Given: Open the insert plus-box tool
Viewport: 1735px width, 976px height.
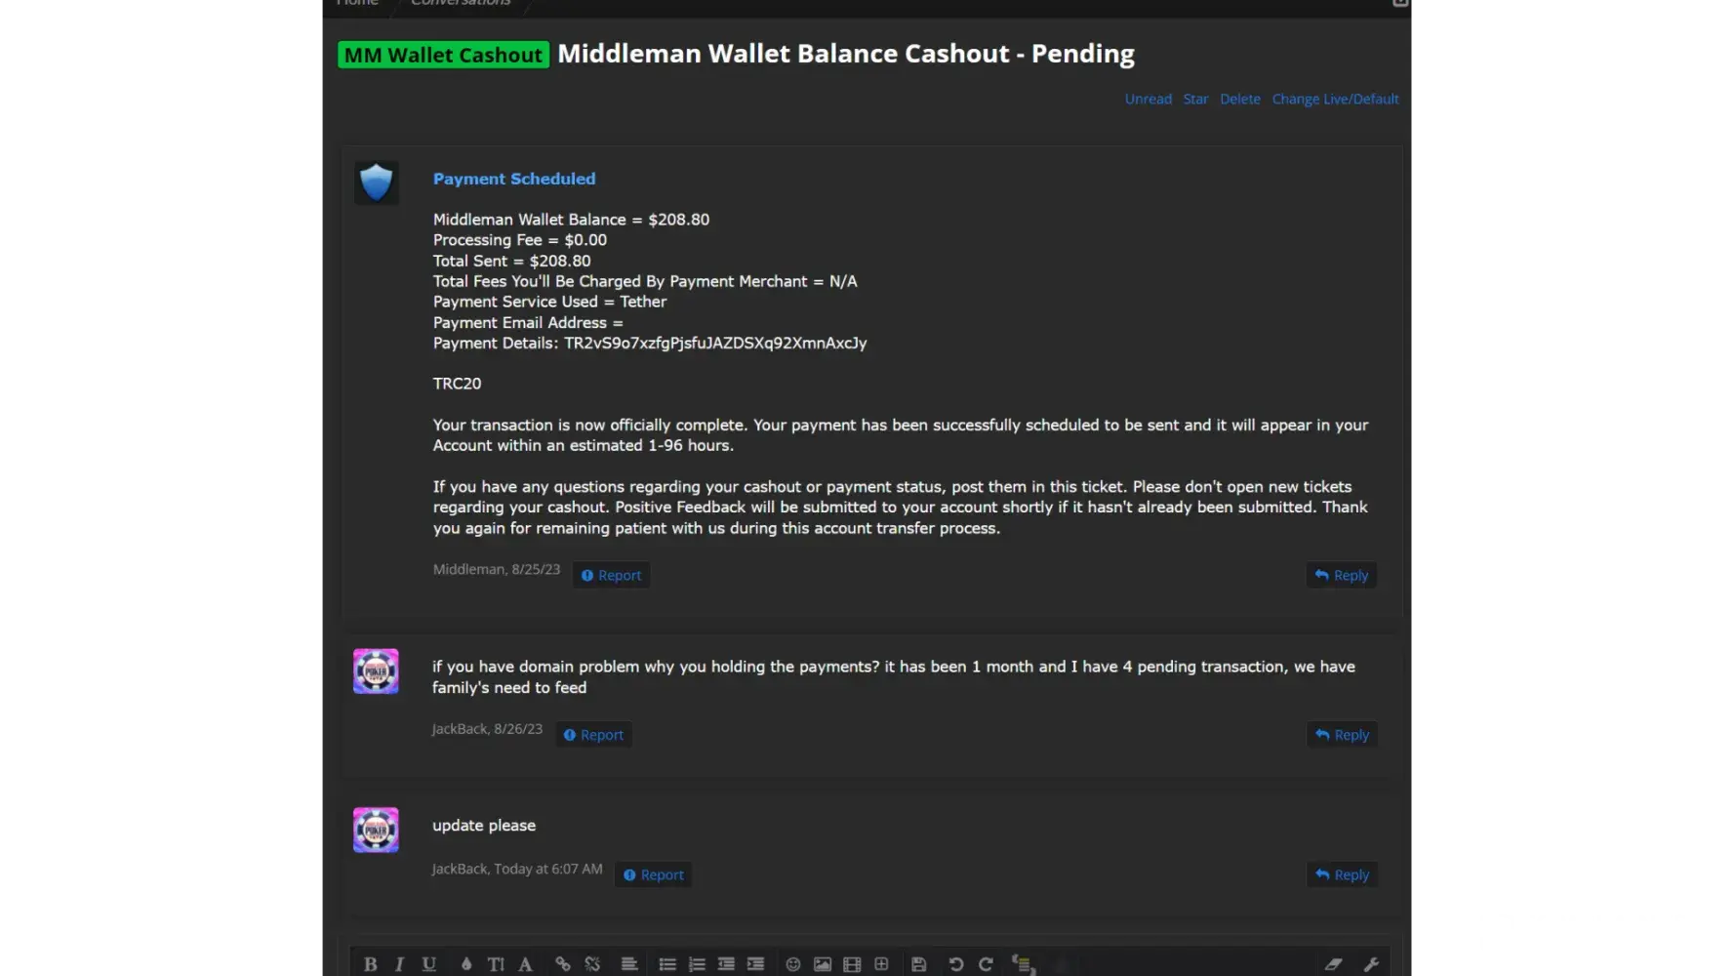Looking at the screenshot, I should [881, 964].
